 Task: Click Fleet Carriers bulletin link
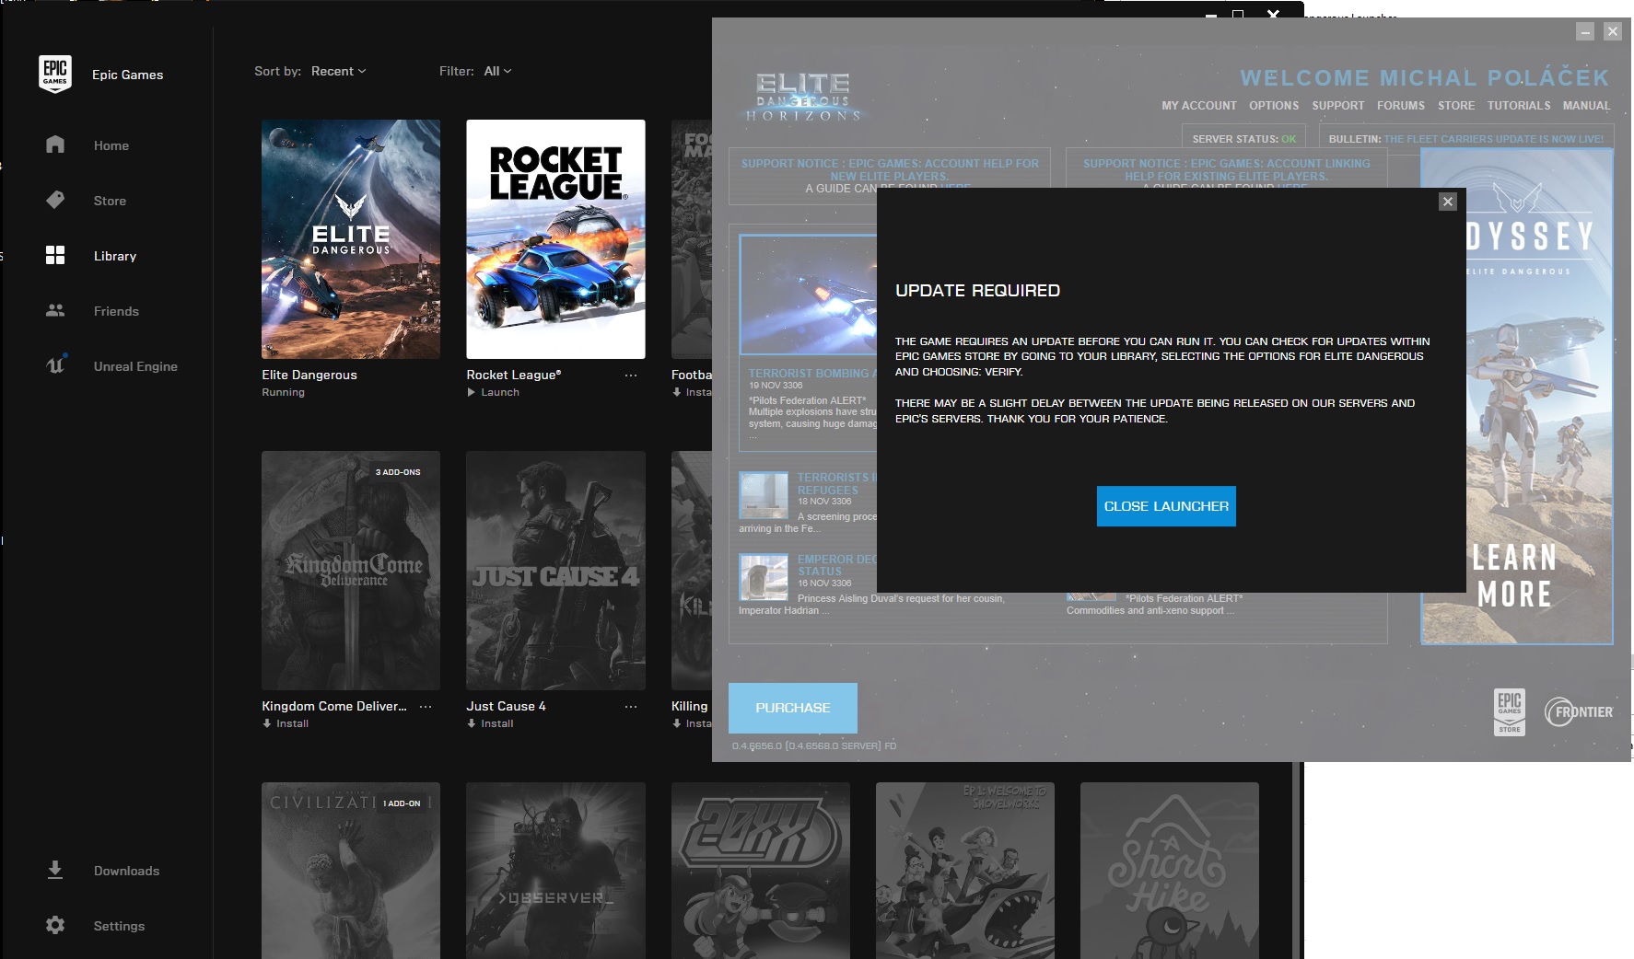tap(1493, 139)
